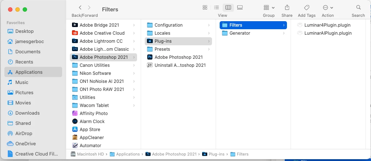Click the Adobe Photoshop 2021 folder icon
371x161 pixels.
point(75,57)
